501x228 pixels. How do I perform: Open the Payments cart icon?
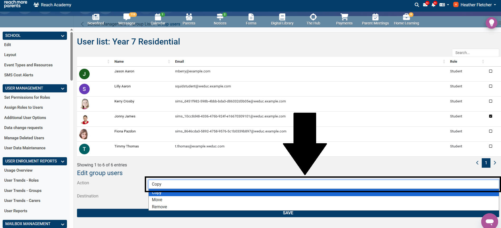(x=344, y=17)
